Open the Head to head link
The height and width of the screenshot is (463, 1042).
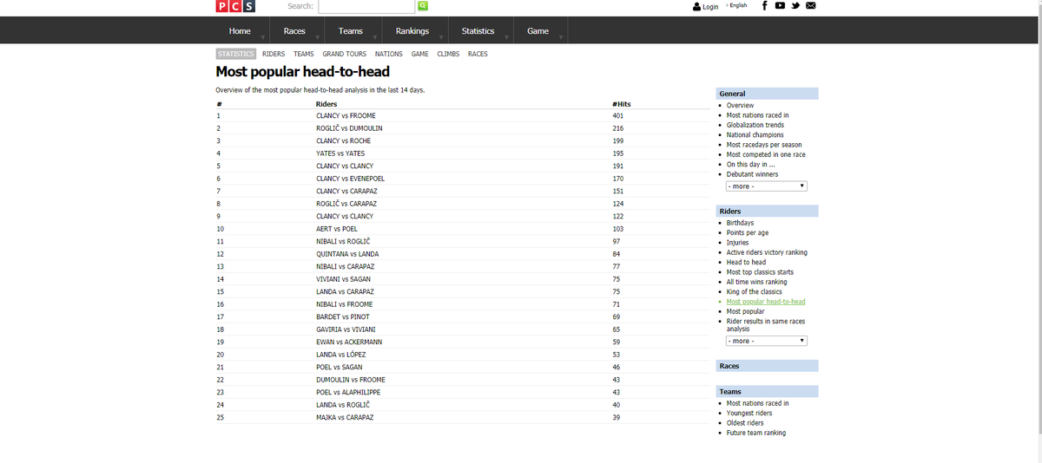746,262
